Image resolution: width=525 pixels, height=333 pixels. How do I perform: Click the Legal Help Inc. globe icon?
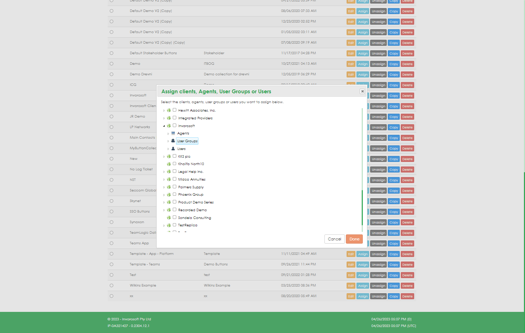pos(169,171)
